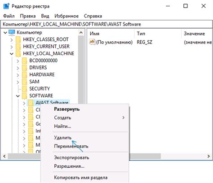The width and height of the screenshot is (213, 183).
Task: Expand the BCD00000000 key
Action: (18, 61)
